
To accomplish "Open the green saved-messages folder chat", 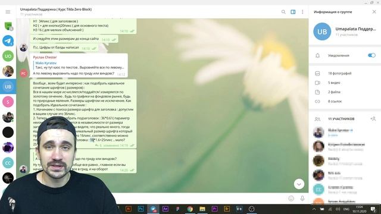I will tap(8, 26).
